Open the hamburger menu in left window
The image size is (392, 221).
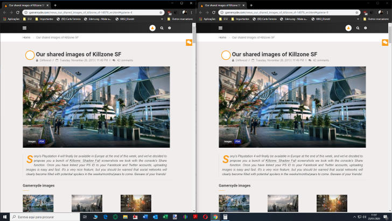(x=24, y=28)
